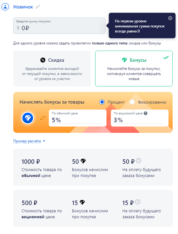
Task: Collapse the Пример расчёта section
Action: click(x=27, y=141)
